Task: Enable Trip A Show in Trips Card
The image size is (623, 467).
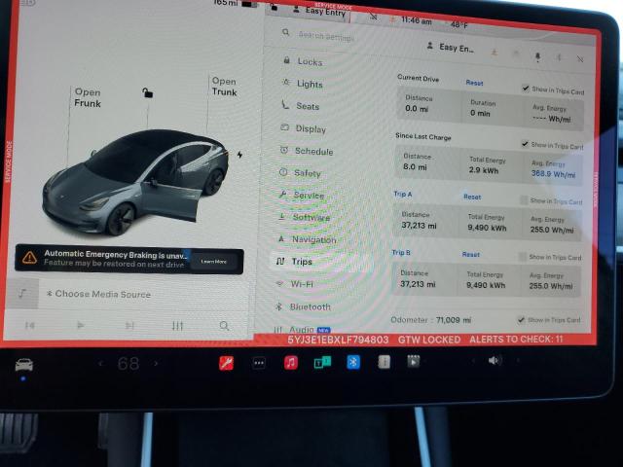Action: (523, 201)
